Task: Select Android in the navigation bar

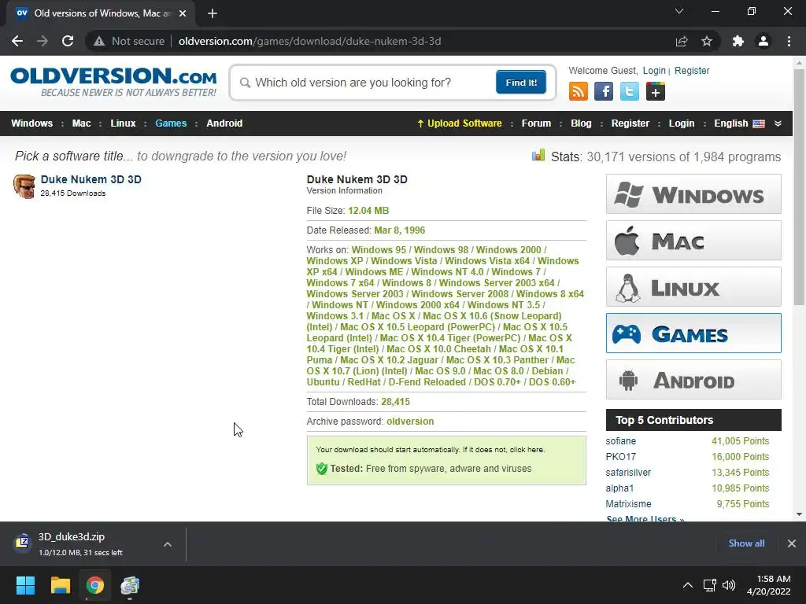Action: (224, 123)
